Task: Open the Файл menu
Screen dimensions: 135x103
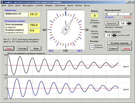Action: click(4, 5)
